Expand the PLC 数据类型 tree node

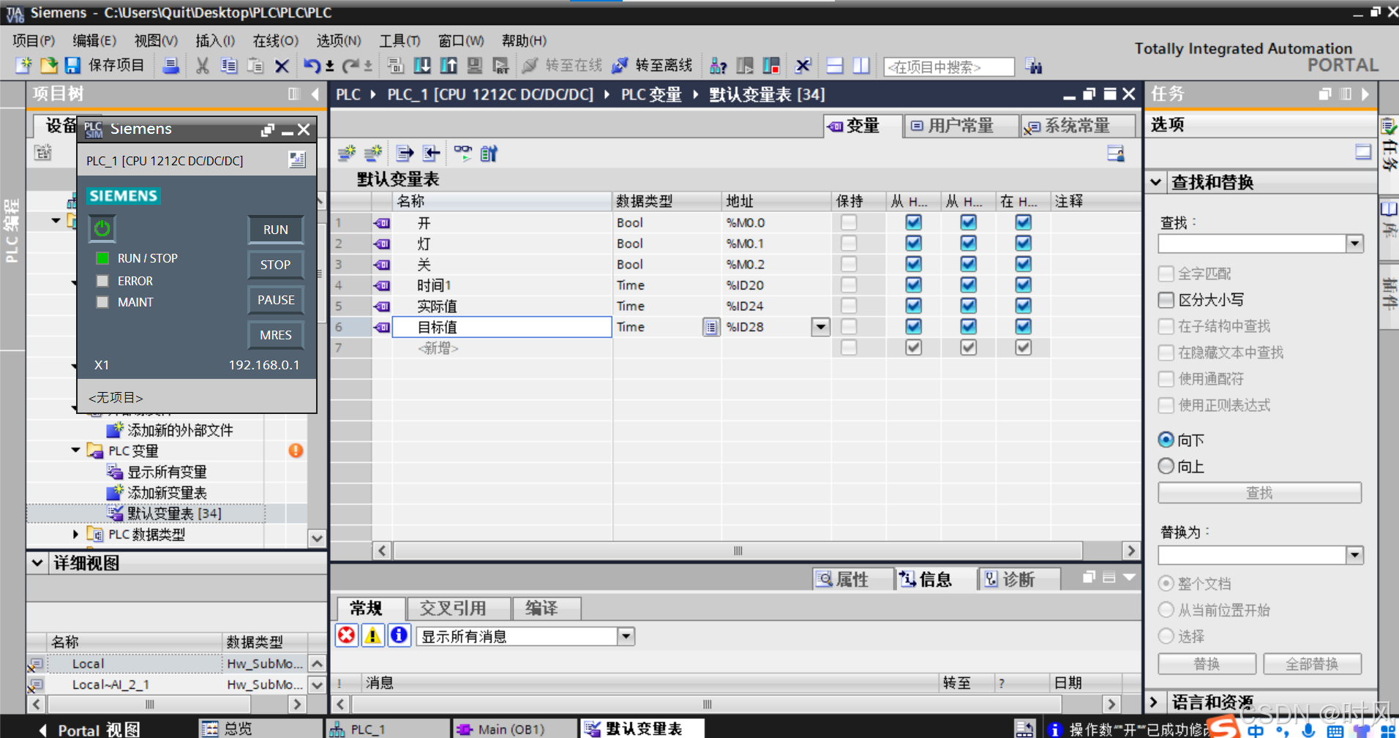(75, 535)
